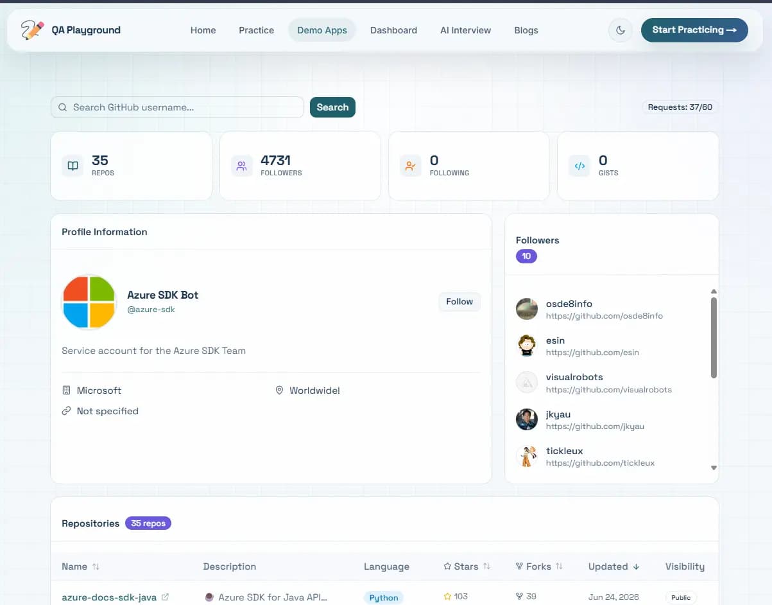
Task: Select the Demo Apps nav item
Action: pyautogui.click(x=322, y=30)
